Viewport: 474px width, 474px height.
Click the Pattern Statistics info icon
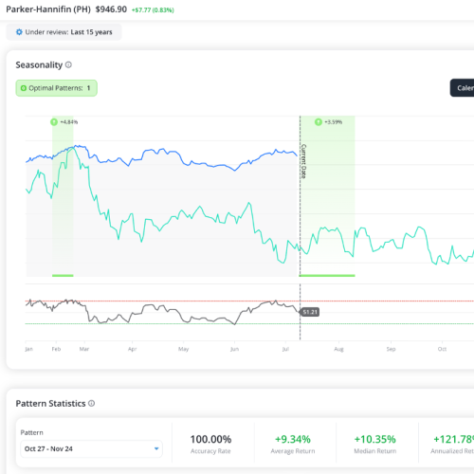pos(91,403)
